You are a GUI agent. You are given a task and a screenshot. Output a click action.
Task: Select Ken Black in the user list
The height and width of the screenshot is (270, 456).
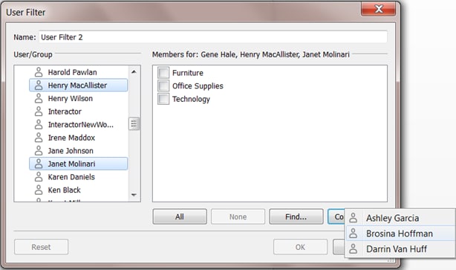coord(78,190)
